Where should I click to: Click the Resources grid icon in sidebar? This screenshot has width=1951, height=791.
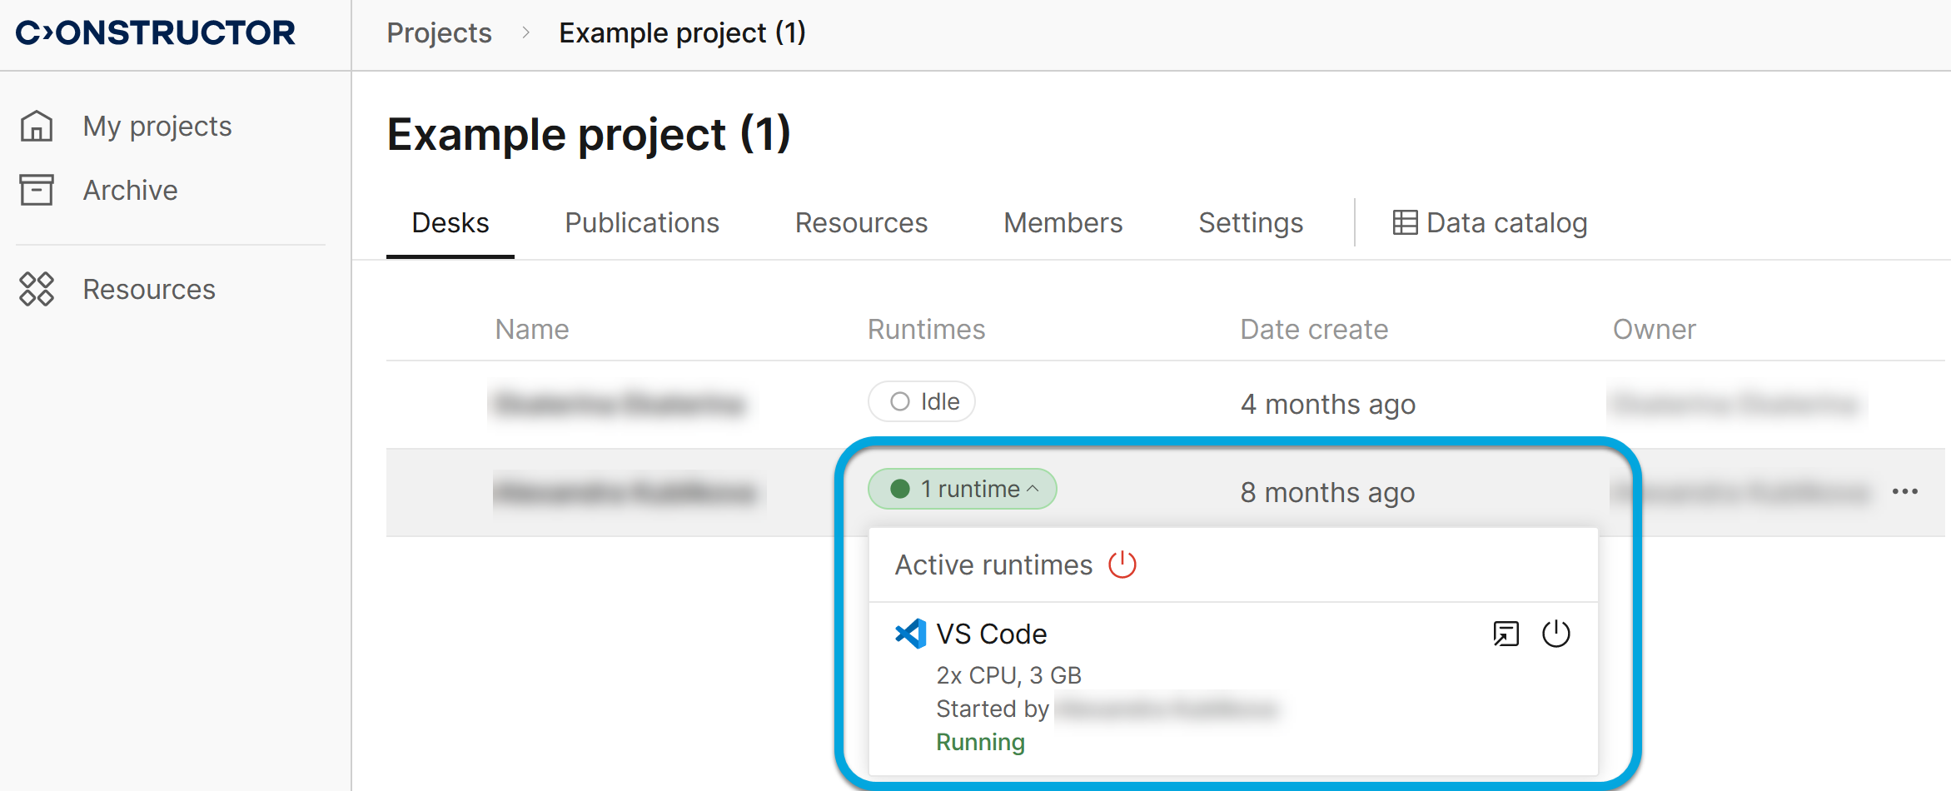(x=37, y=289)
